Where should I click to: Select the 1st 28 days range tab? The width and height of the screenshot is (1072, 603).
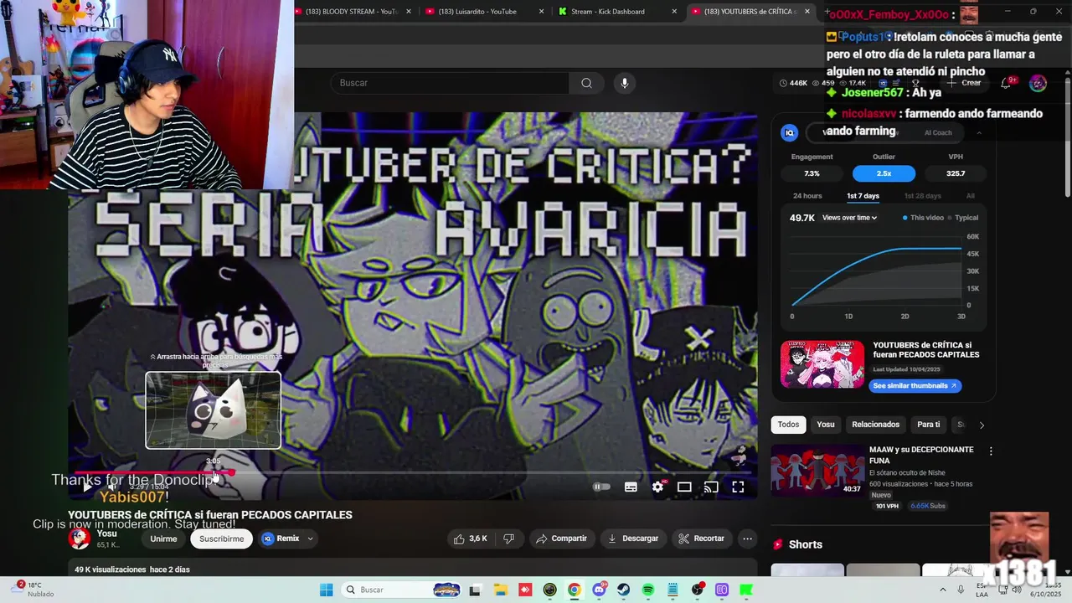point(922,196)
